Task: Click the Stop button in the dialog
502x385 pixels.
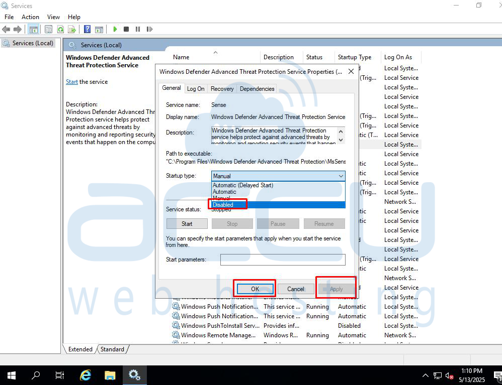Action: 232,224
